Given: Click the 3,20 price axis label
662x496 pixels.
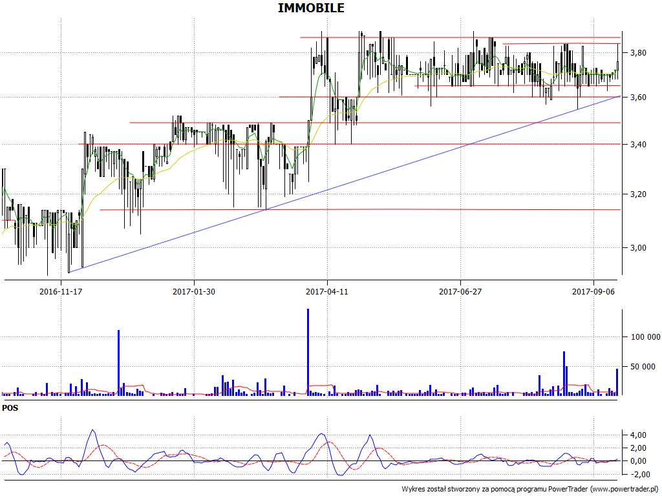Looking at the screenshot, I should 638,194.
